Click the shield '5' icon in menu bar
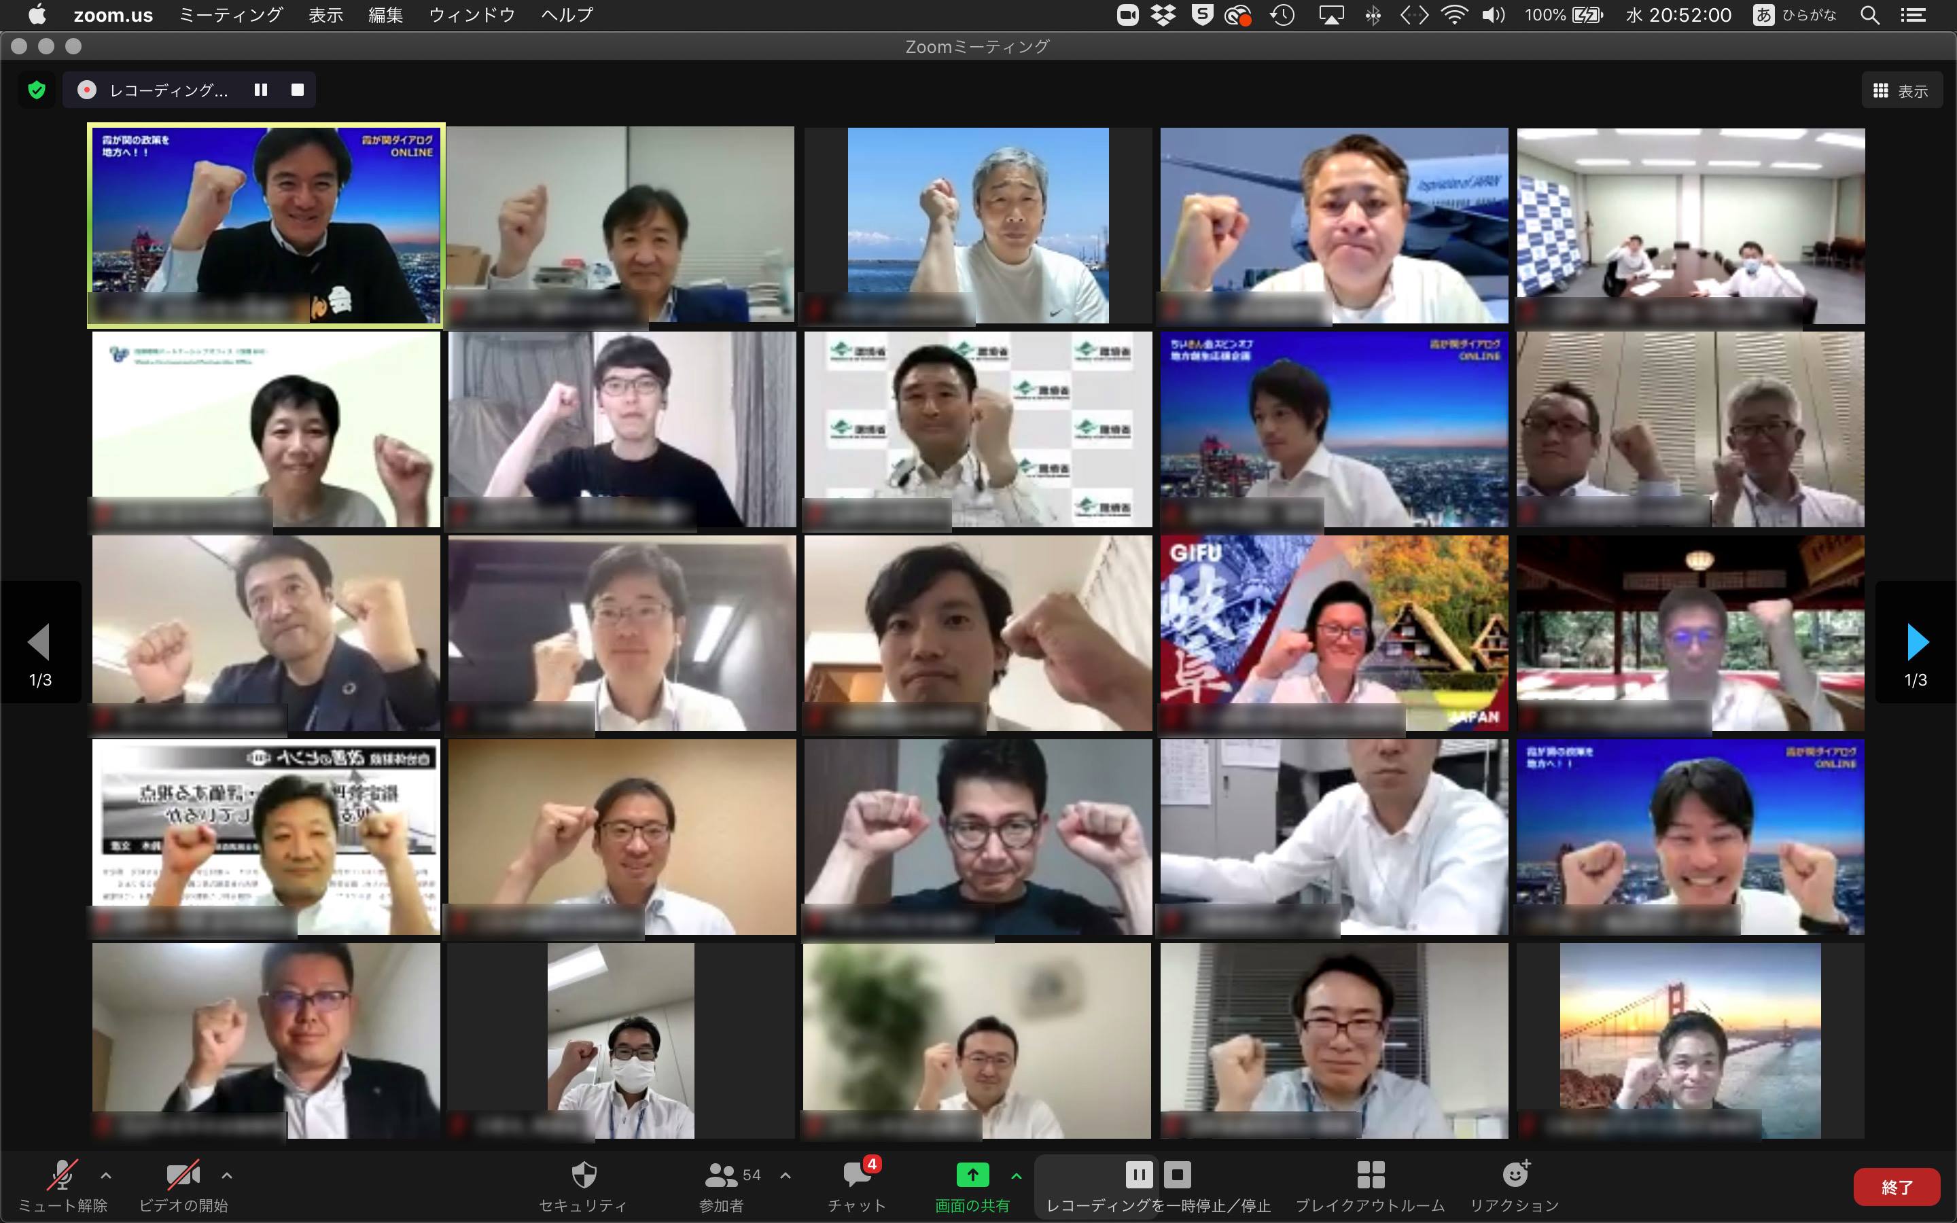Viewport: 1957px width, 1223px height. tap(1203, 14)
